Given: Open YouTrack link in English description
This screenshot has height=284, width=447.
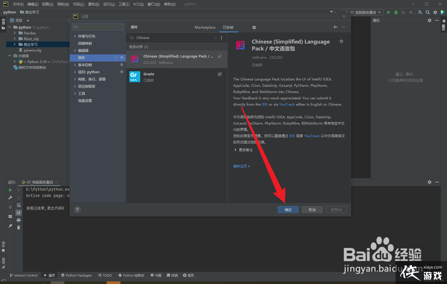Looking at the screenshot, I should pyautogui.click(x=287, y=104).
